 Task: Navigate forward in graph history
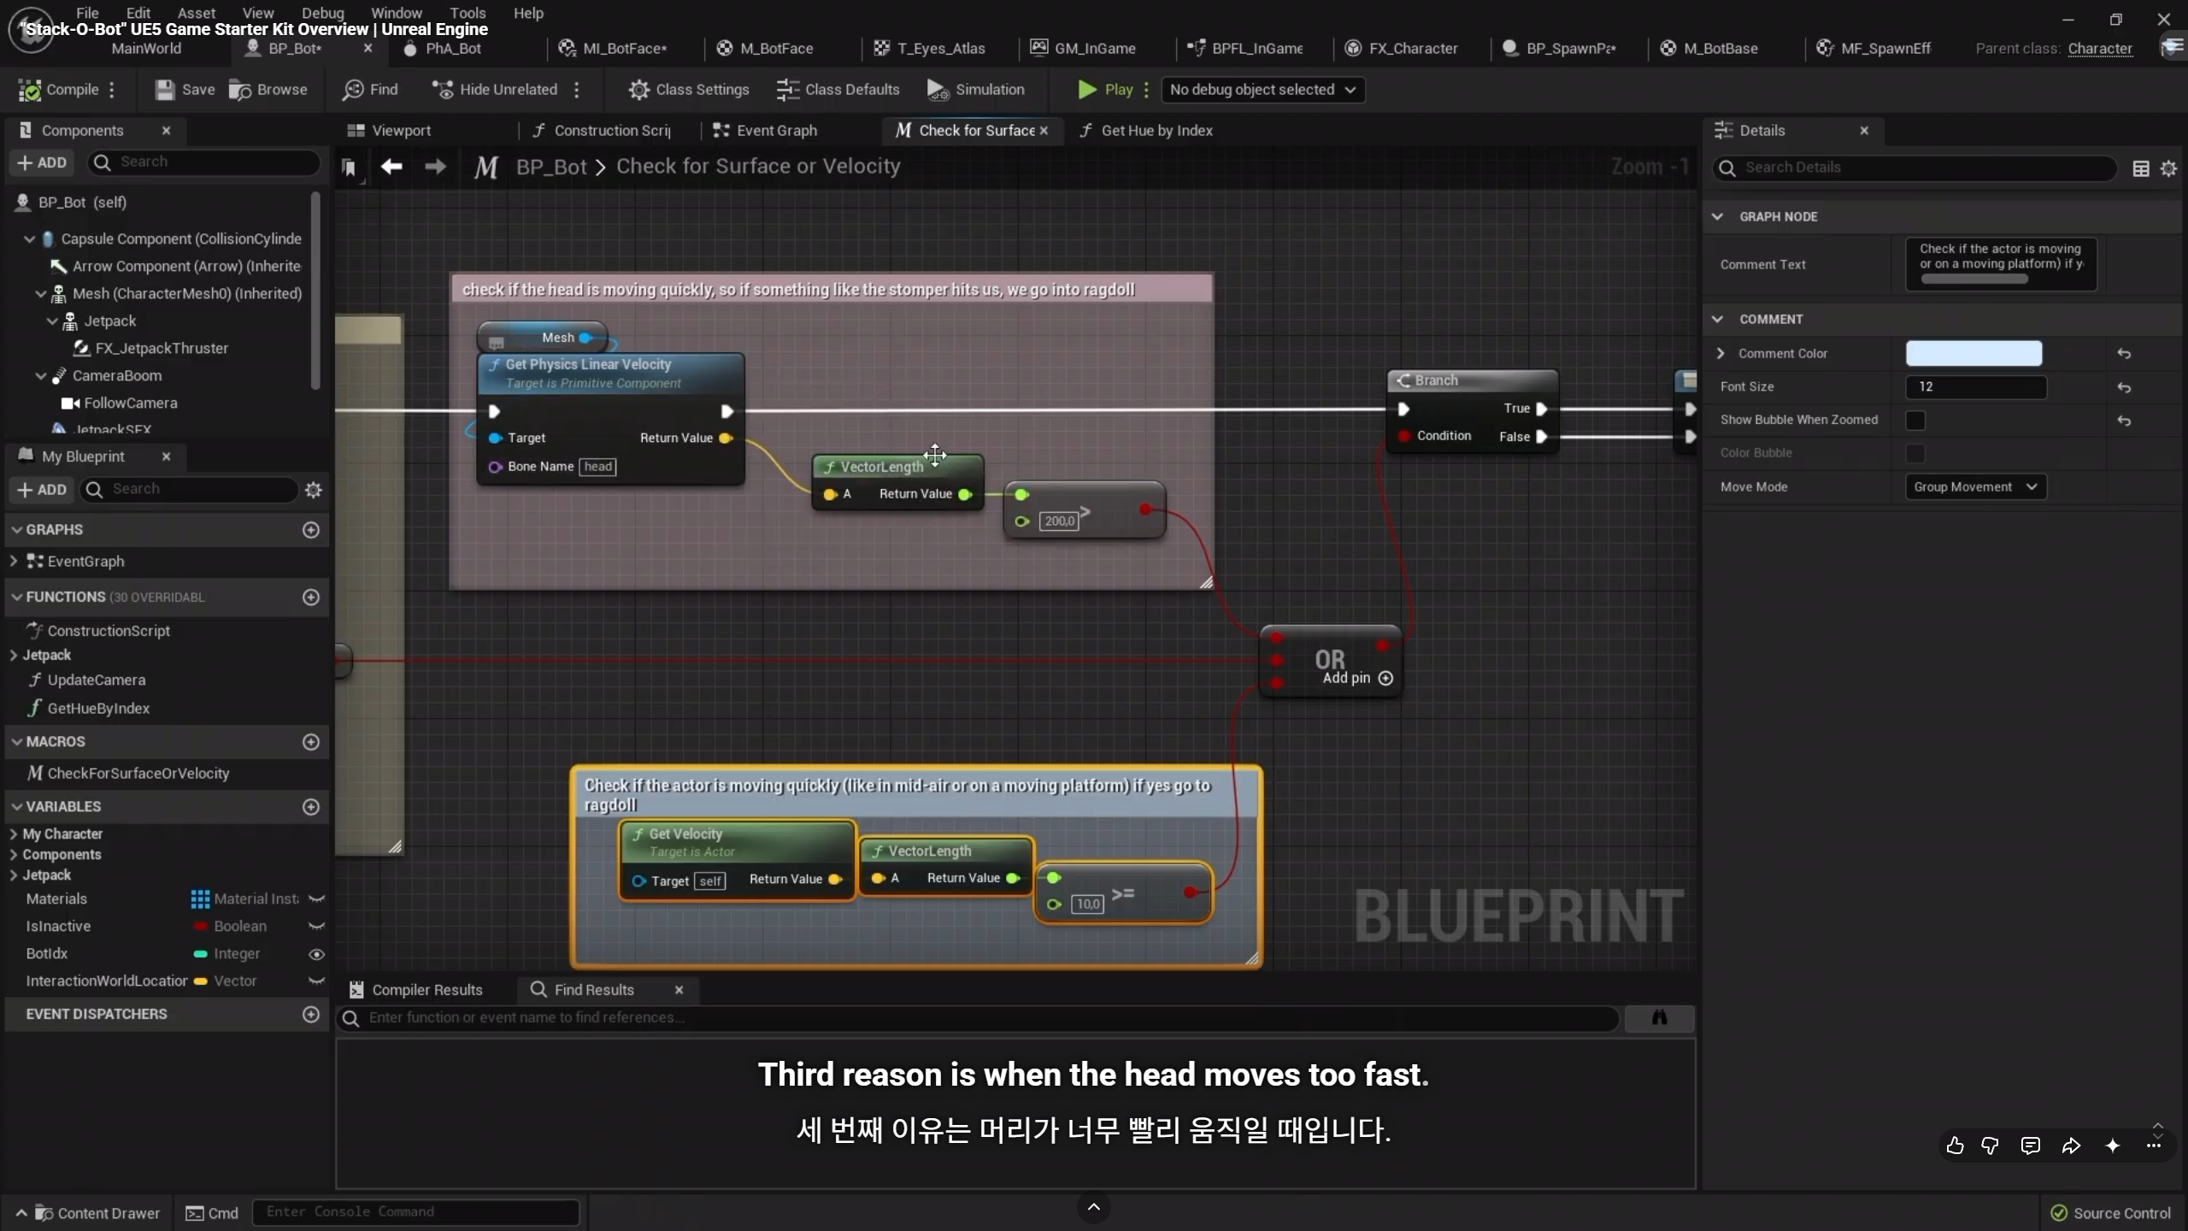(435, 167)
